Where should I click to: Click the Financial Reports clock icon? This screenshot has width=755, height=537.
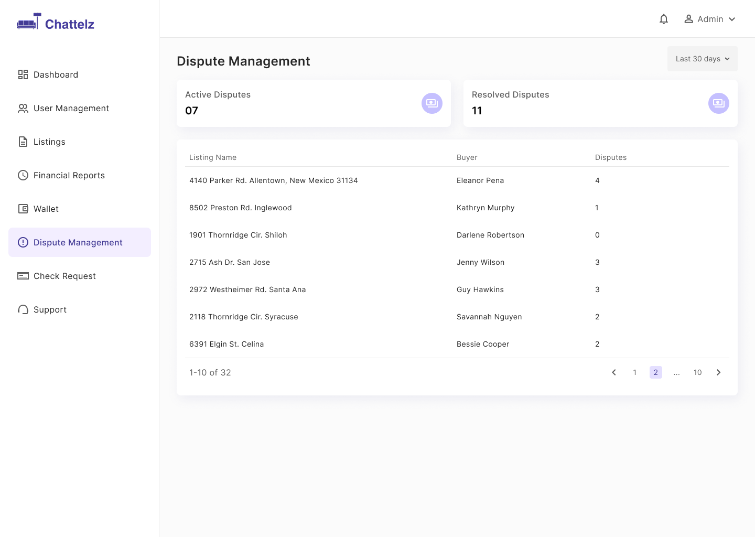click(23, 175)
